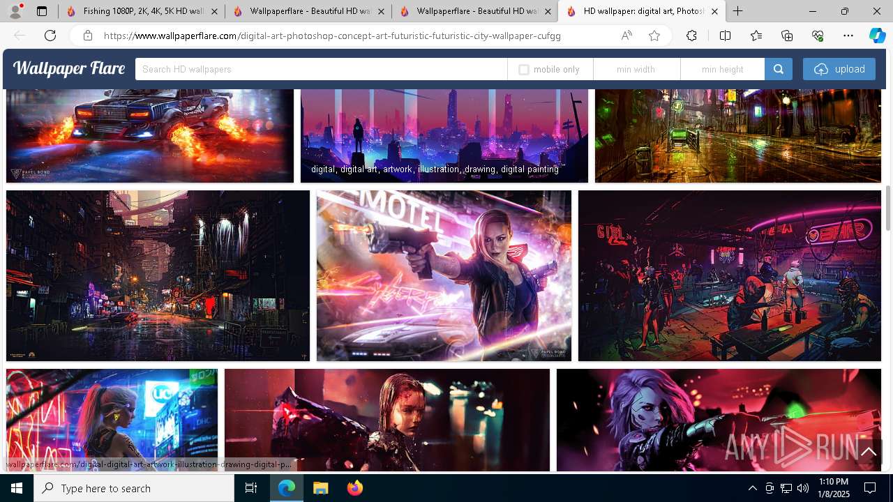The width and height of the screenshot is (893, 502).
Task: Click the upload button
Action: 839,69
